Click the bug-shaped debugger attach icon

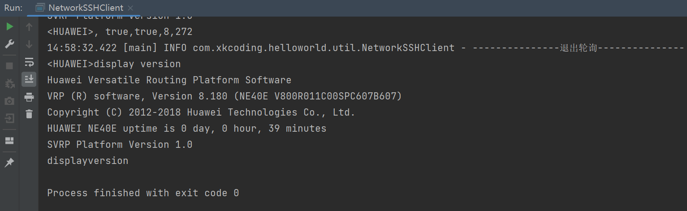tap(9, 84)
